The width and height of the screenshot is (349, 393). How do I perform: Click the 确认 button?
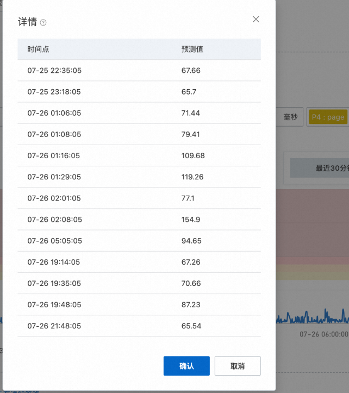[x=186, y=366]
